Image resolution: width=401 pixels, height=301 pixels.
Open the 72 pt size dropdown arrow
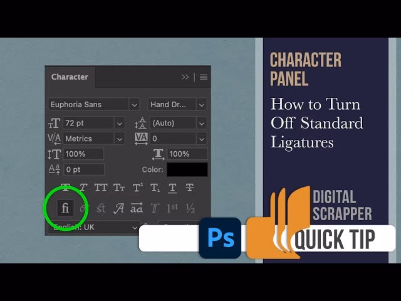click(x=120, y=124)
